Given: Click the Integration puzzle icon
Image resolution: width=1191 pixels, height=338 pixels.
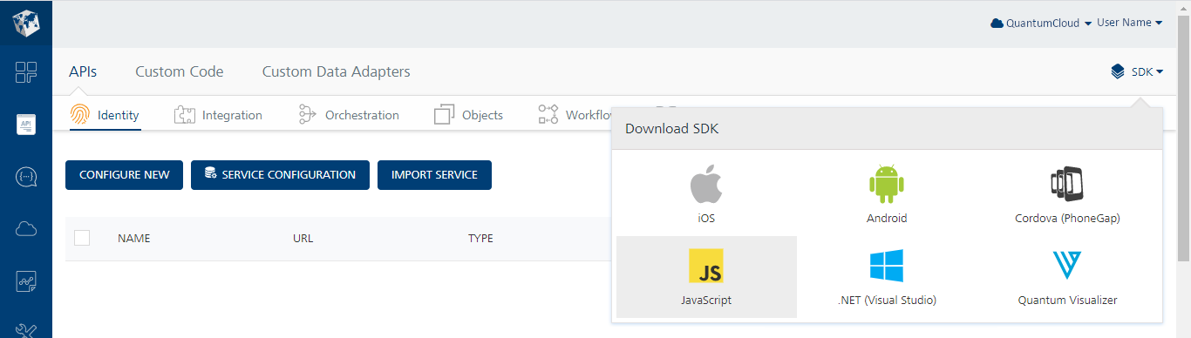Looking at the screenshot, I should [x=184, y=114].
